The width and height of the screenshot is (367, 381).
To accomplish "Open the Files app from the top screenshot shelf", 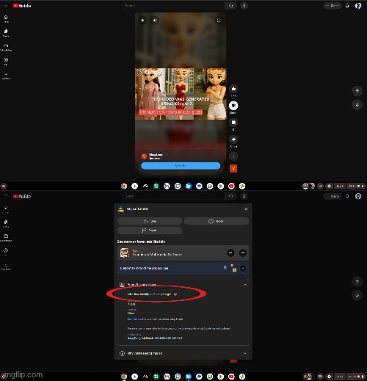I will [x=189, y=186].
